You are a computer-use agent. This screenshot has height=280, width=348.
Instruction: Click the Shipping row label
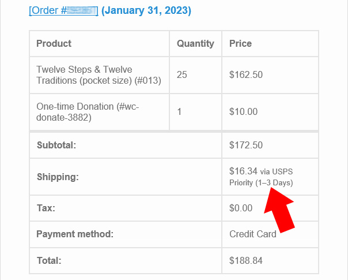(x=57, y=176)
